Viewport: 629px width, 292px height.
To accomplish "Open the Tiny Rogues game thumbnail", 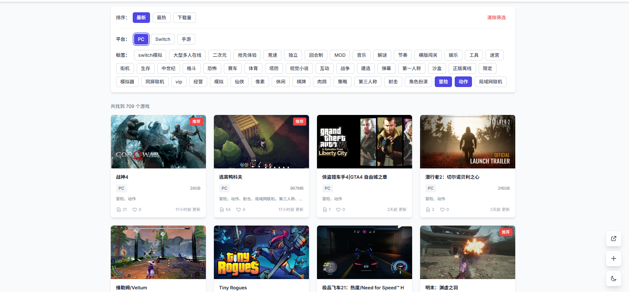I will 261,252.
